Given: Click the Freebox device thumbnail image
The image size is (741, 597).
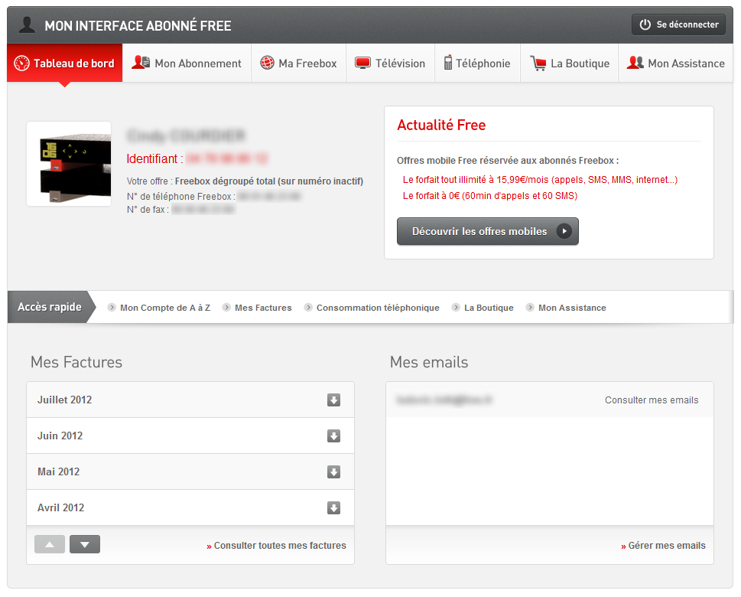Looking at the screenshot, I should point(69,164).
